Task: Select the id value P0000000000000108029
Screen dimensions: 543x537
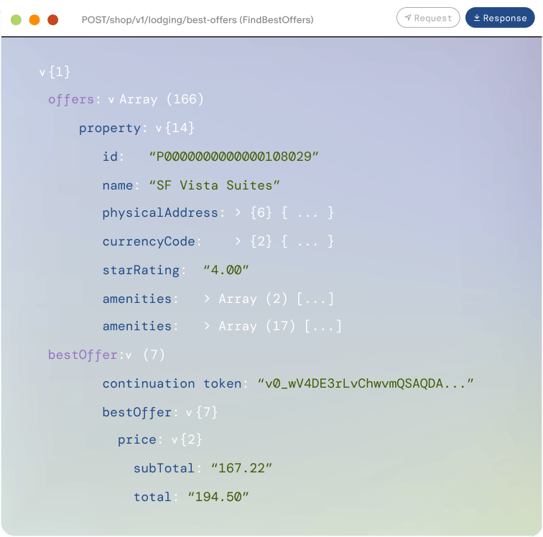Action: [233, 157]
